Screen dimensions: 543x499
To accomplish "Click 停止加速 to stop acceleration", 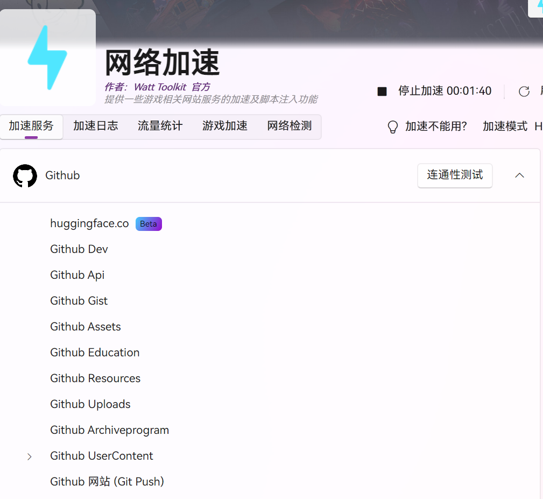I will tap(445, 91).
